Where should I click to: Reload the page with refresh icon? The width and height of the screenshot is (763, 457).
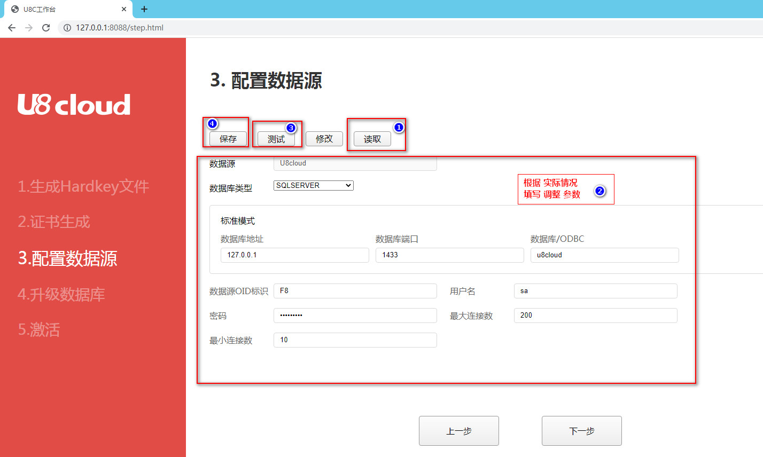[46, 28]
